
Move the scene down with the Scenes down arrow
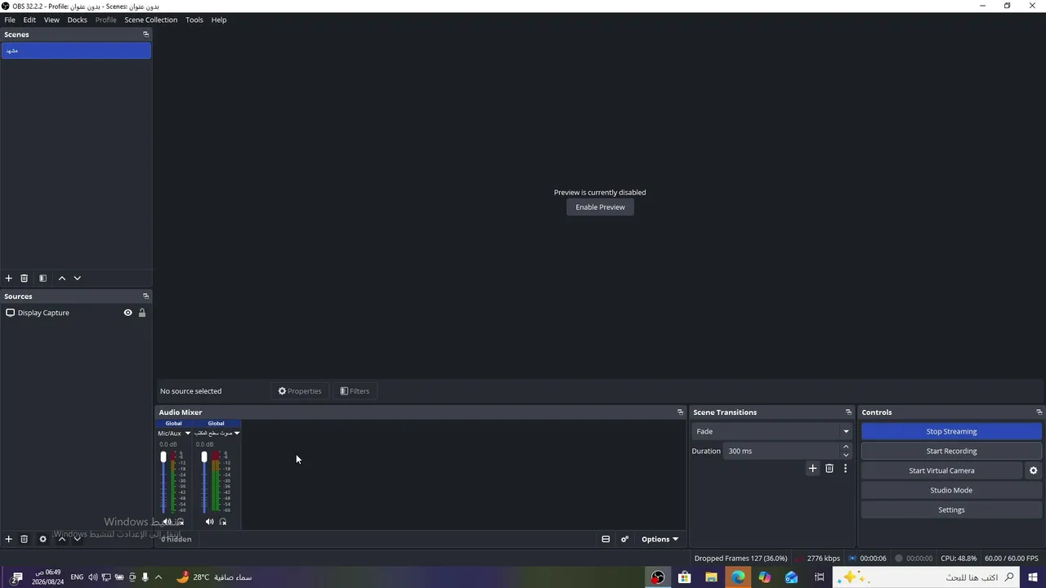point(78,278)
